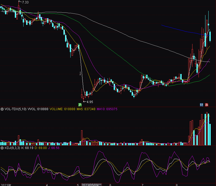The height and width of the screenshot is (186, 216).
Task: Click the 2023年 year label on axis
Action: point(6,185)
